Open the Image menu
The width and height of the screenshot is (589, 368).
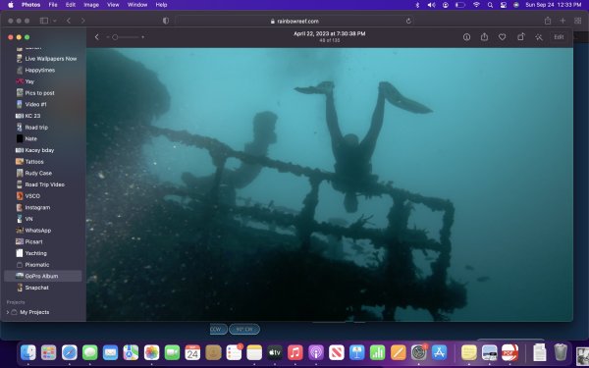tap(91, 5)
